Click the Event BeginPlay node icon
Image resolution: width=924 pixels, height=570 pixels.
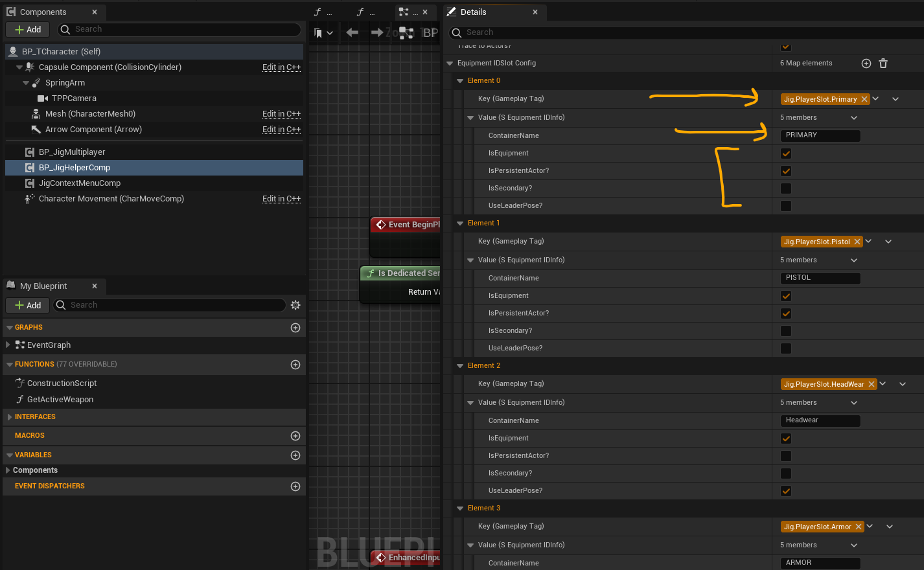point(381,225)
